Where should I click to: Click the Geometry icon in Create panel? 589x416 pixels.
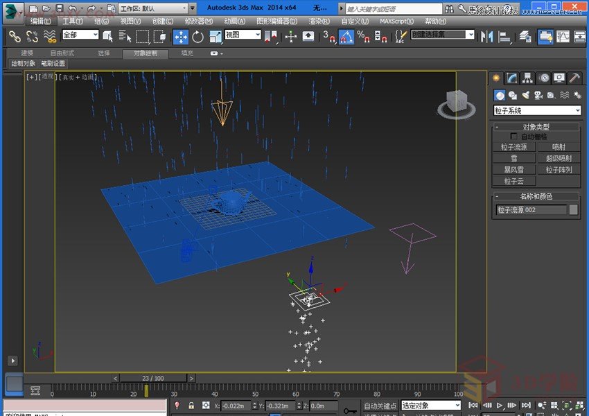click(499, 95)
